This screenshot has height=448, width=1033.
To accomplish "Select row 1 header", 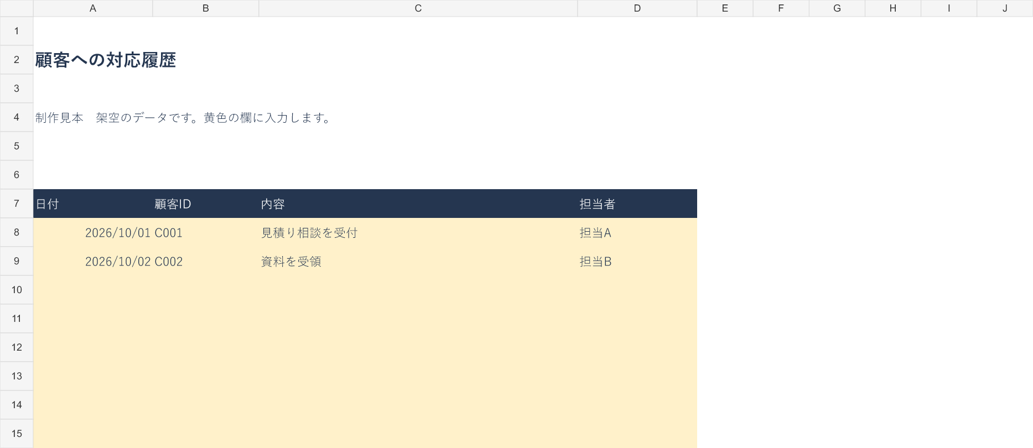I will point(17,31).
